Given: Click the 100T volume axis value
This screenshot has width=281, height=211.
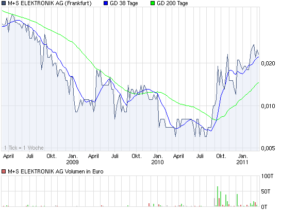Looking at the screenshot, I should 267,176.
